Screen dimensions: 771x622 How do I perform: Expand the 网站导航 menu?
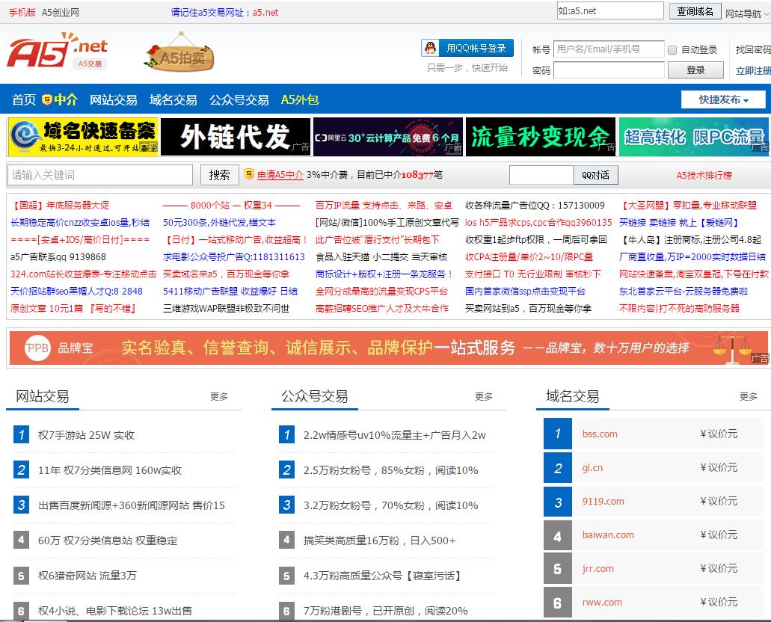(747, 13)
